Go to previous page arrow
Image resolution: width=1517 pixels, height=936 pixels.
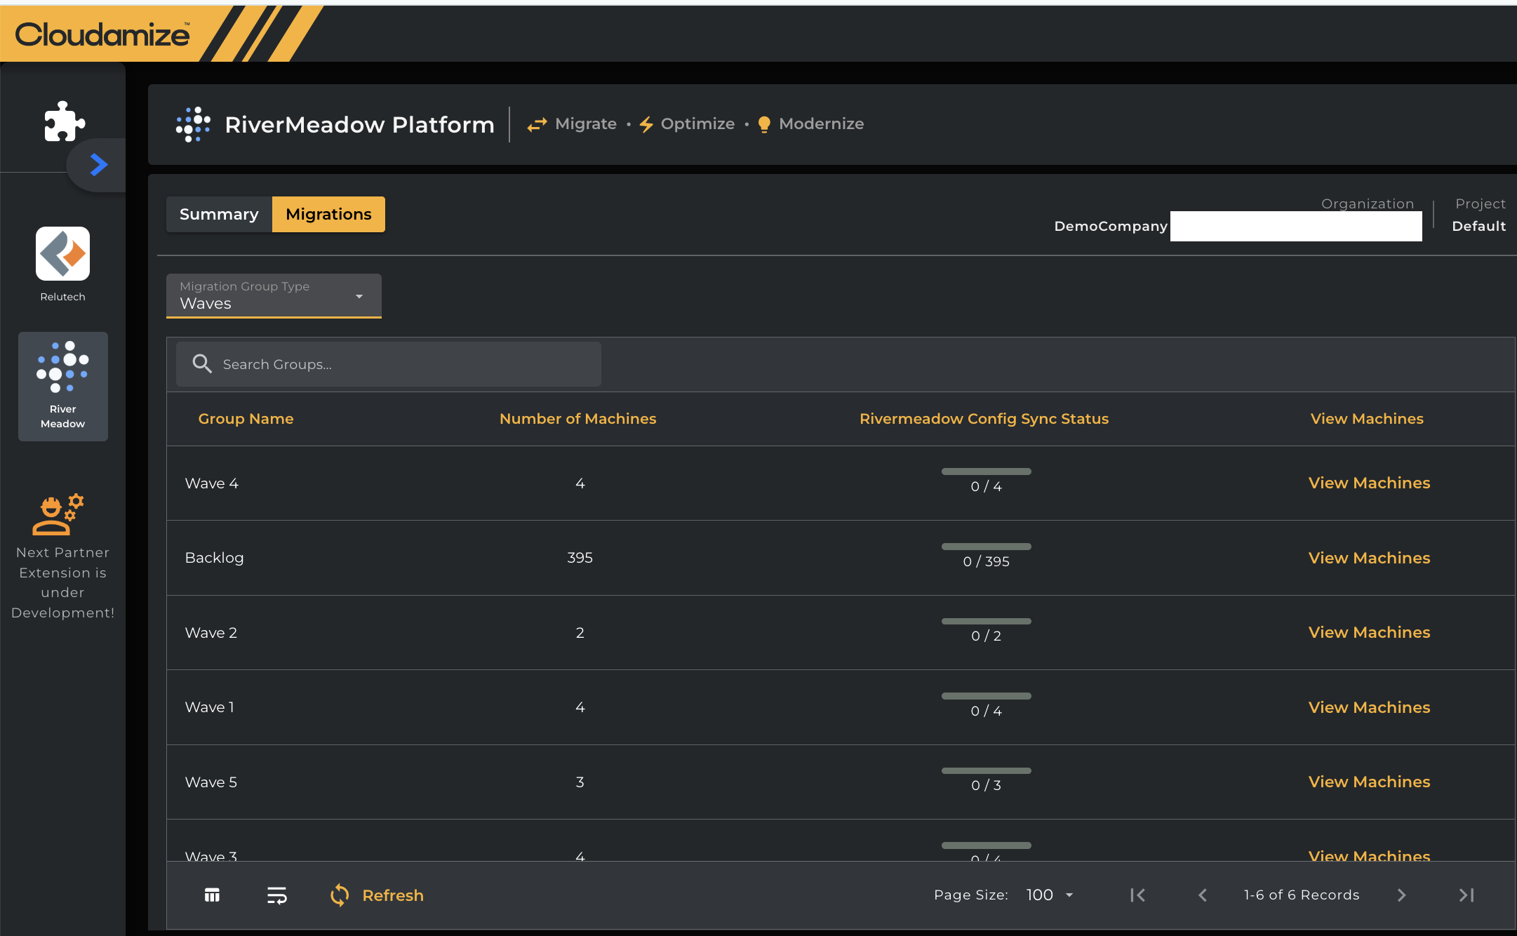[x=1203, y=895]
